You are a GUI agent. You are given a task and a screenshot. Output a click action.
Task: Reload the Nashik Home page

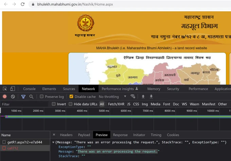click(x=22, y=4)
